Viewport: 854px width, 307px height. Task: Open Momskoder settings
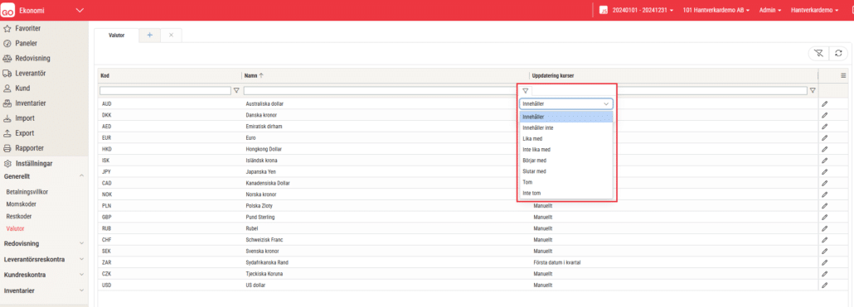click(x=22, y=204)
